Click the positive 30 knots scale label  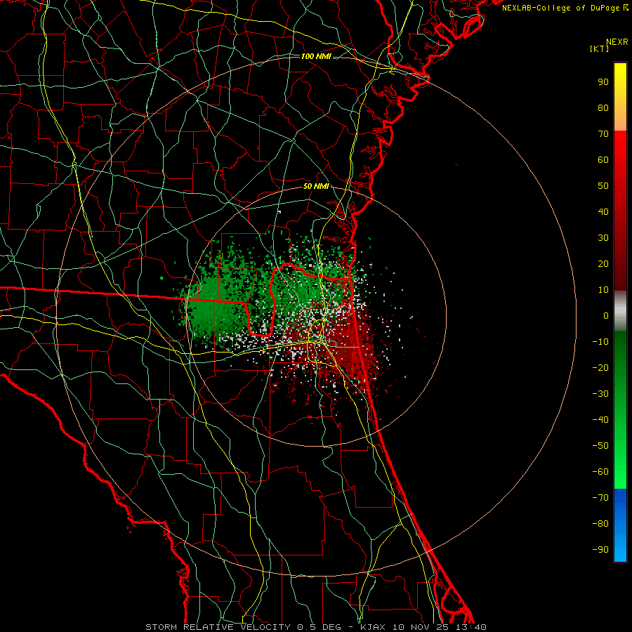pyautogui.click(x=603, y=238)
